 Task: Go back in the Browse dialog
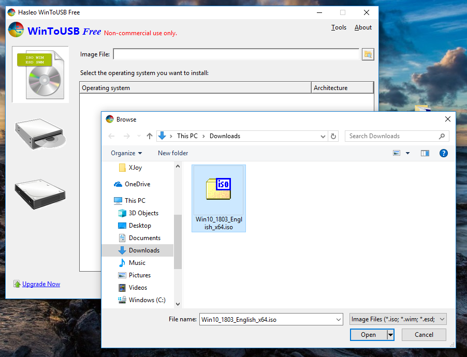coord(112,136)
